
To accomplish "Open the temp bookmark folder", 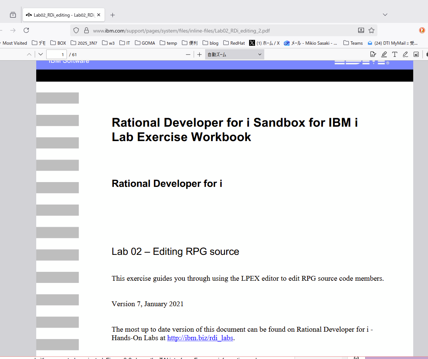I will coord(169,43).
